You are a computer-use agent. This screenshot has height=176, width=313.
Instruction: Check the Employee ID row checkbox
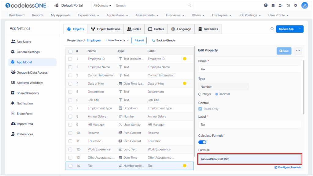pos(70,59)
